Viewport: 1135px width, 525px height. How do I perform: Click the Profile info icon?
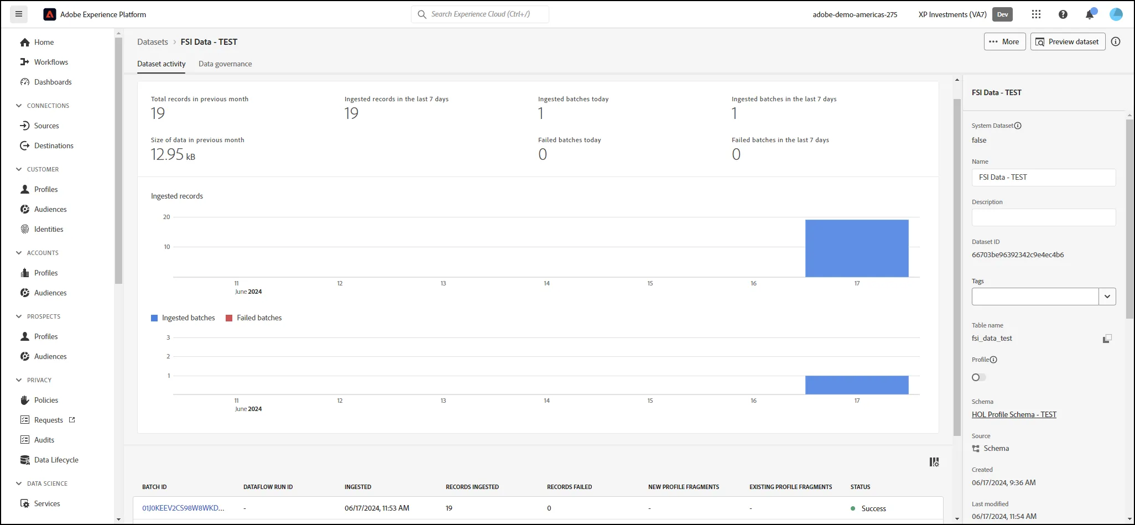(x=993, y=360)
